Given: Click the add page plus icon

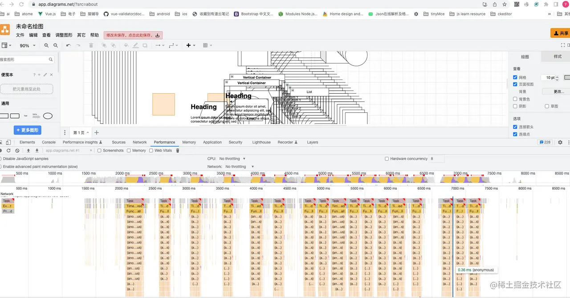Looking at the screenshot, I should click(97, 132).
